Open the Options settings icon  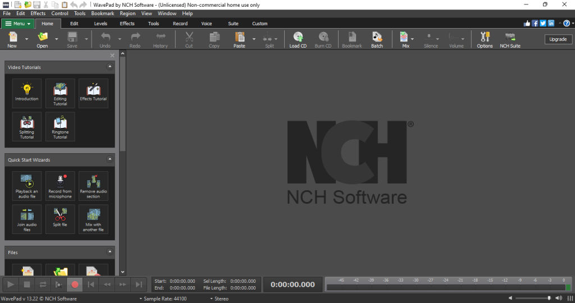pyautogui.click(x=485, y=39)
